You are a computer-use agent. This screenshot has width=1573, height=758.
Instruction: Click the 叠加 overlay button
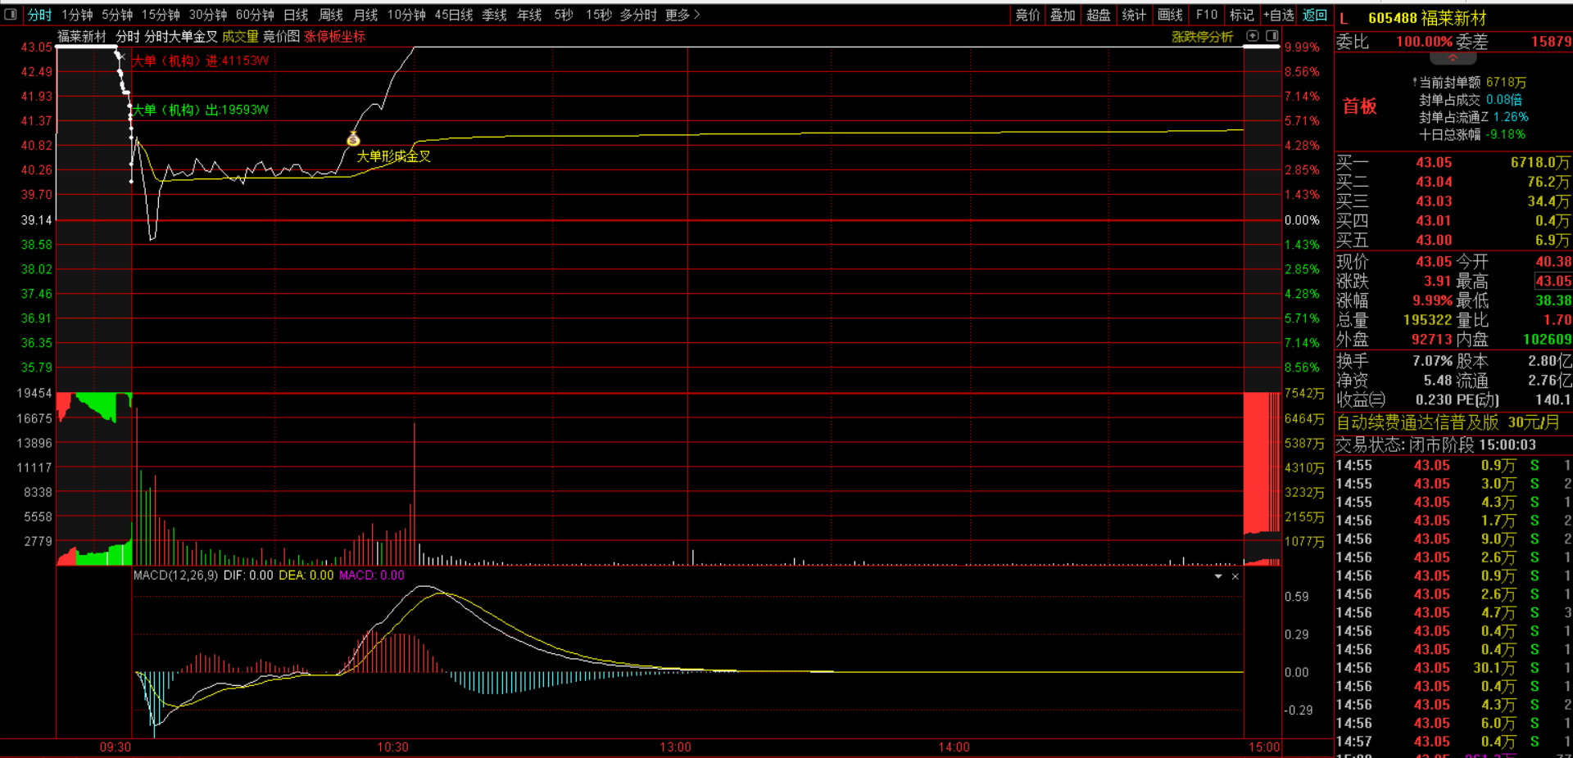(x=1063, y=15)
